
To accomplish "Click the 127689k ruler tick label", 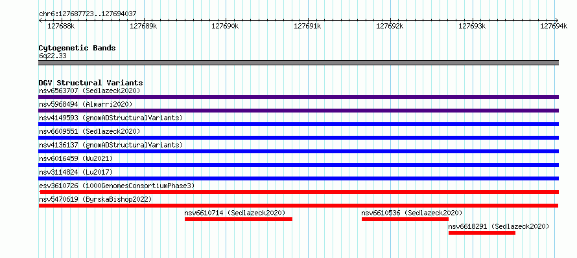I will pyautogui.click(x=144, y=27).
